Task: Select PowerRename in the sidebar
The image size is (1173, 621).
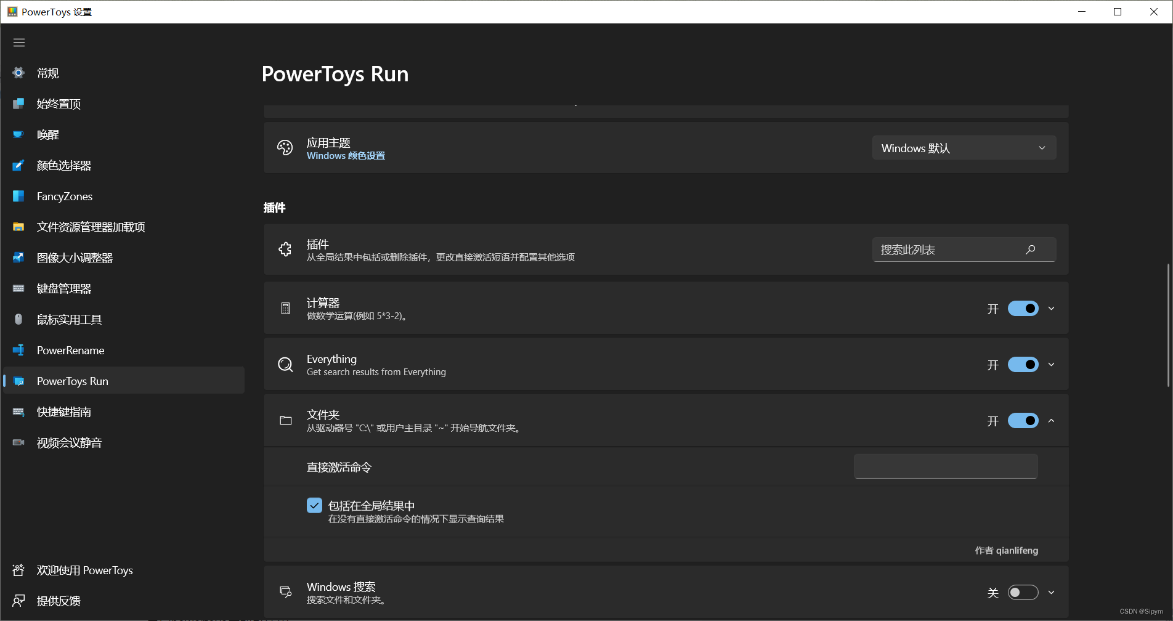Action: 124,350
